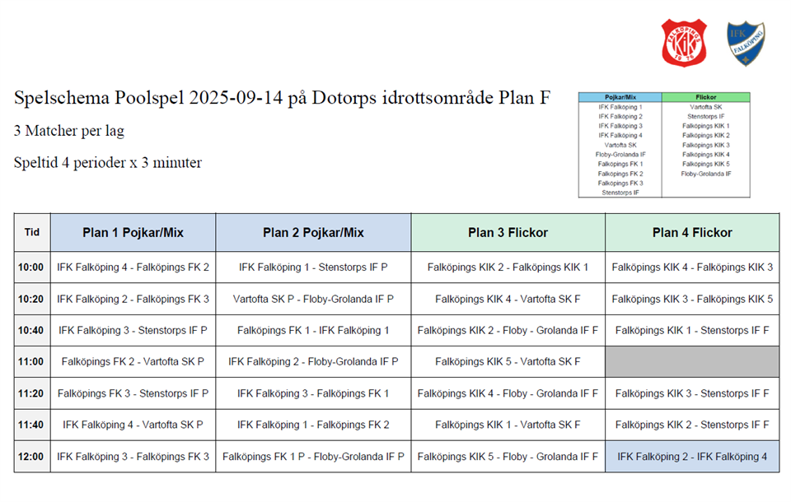Click the 12:00 time row label
Screen dimensions: 791x502
(x=32, y=457)
